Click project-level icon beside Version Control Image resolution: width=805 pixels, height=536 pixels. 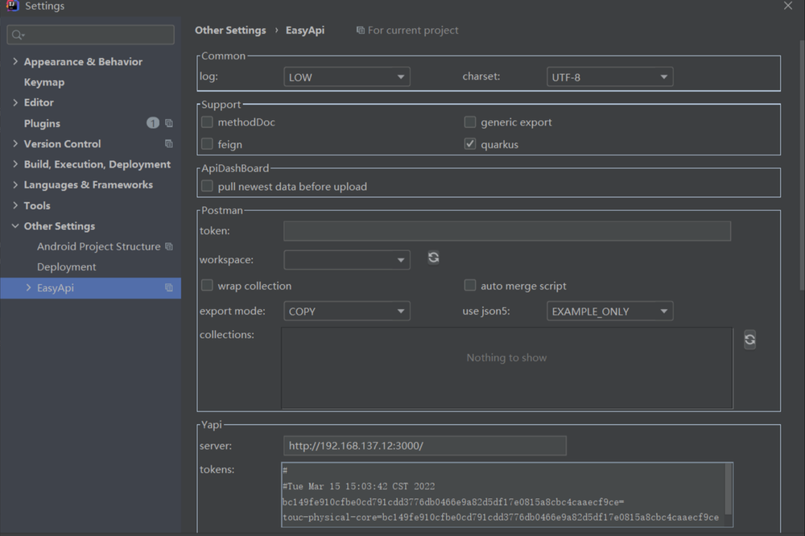tap(169, 144)
